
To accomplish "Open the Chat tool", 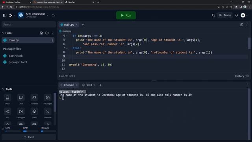I will (x=21, y=99).
